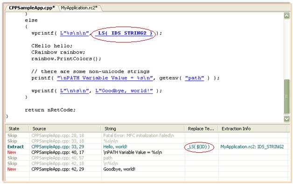The height and width of the screenshot is (184, 293).
Task: Select the Extract state row cell
Action: 16,147
